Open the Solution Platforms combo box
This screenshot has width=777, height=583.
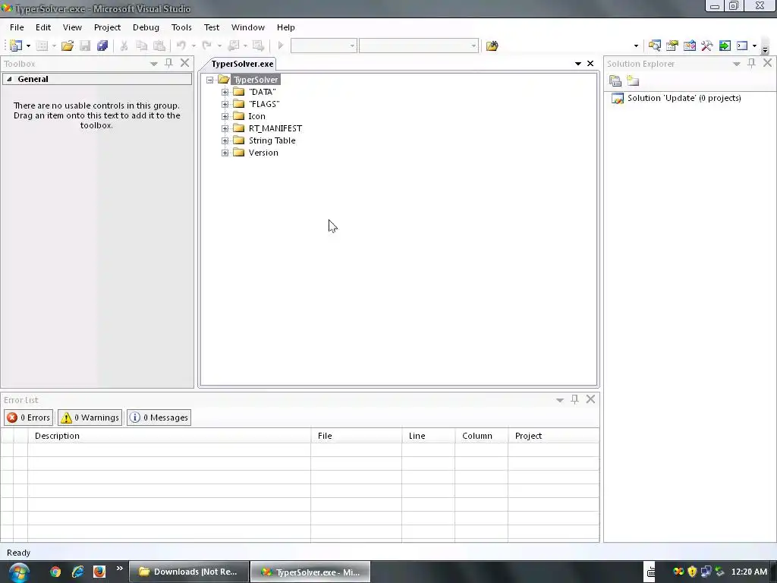[419, 46]
